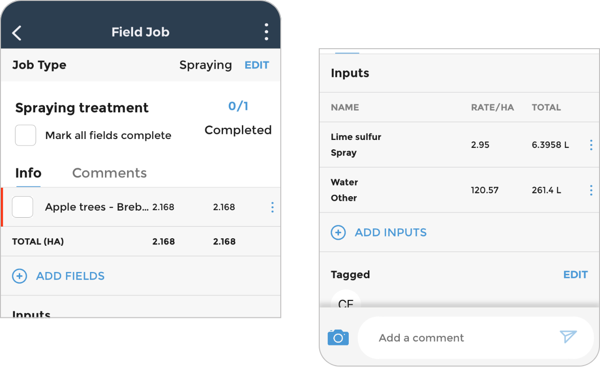Tap the CE tagged user avatar

(346, 300)
